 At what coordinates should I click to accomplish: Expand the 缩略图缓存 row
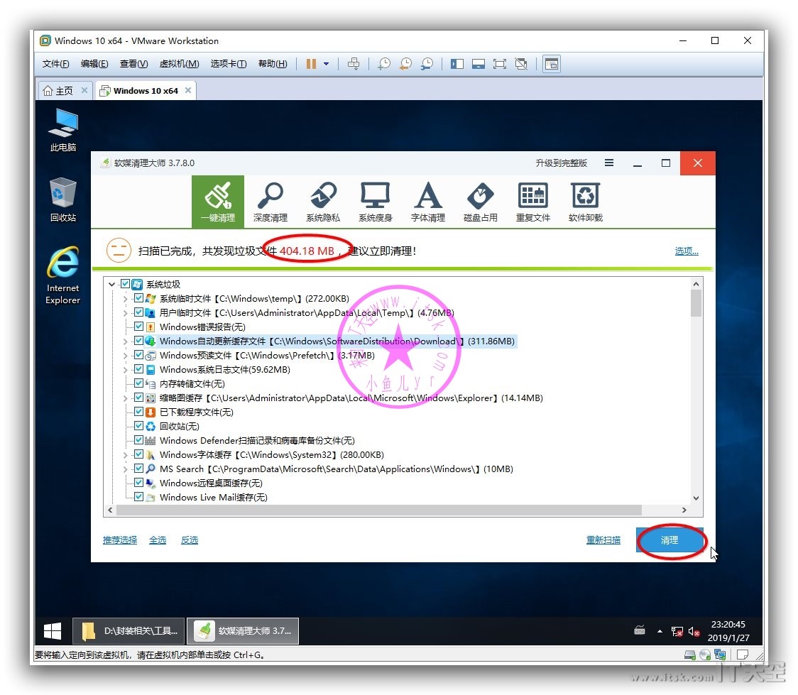click(x=125, y=398)
